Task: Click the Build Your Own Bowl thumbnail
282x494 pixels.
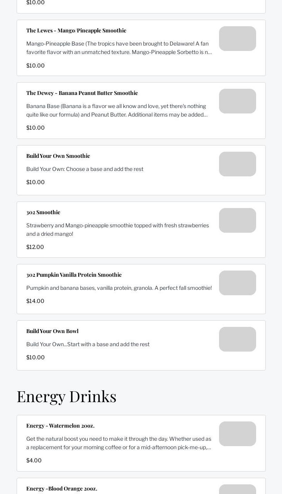Action: click(x=237, y=339)
